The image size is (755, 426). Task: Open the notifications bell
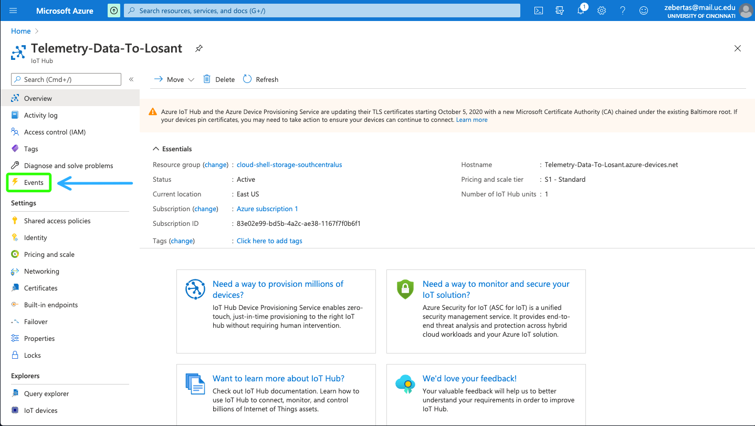[x=581, y=11]
